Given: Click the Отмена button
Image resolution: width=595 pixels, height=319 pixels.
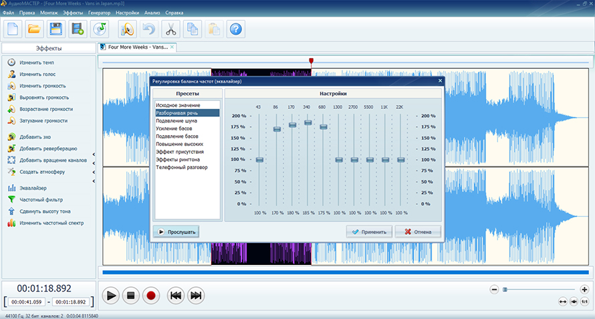Looking at the screenshot, I should [x=418, y=232].
